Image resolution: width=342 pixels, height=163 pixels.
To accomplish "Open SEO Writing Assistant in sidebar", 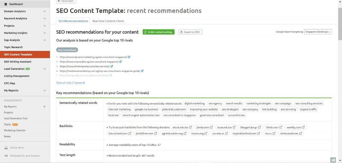I will [x=18, y=62].
